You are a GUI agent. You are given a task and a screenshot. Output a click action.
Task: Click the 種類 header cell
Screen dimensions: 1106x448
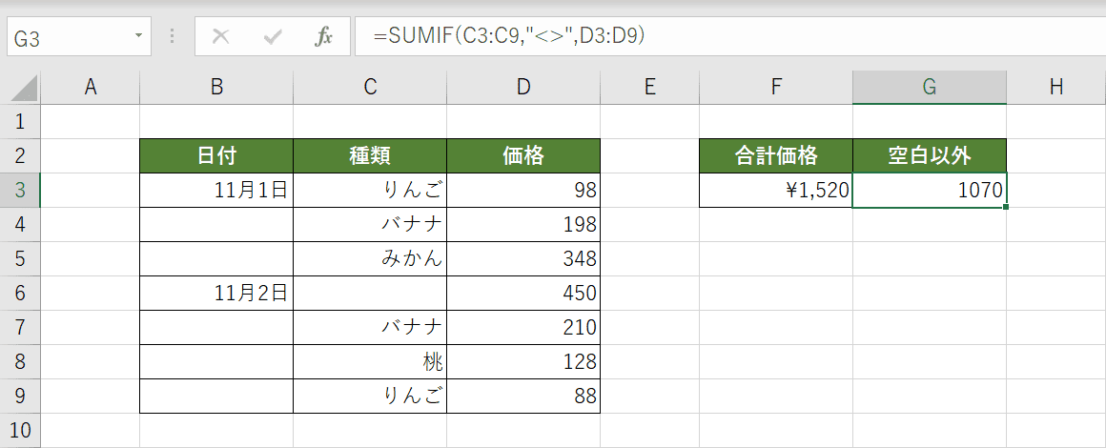pyautogui.click(x=370, y=156)
